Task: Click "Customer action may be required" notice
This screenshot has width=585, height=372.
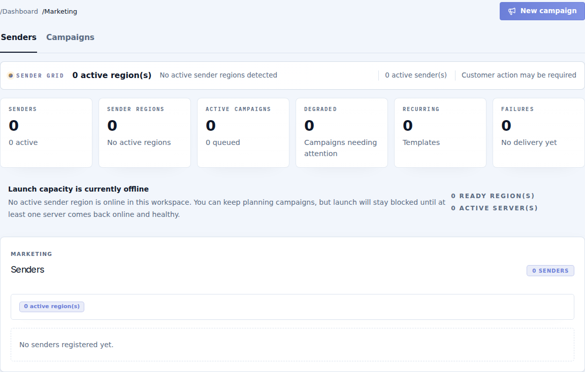Action: [519, 75]
